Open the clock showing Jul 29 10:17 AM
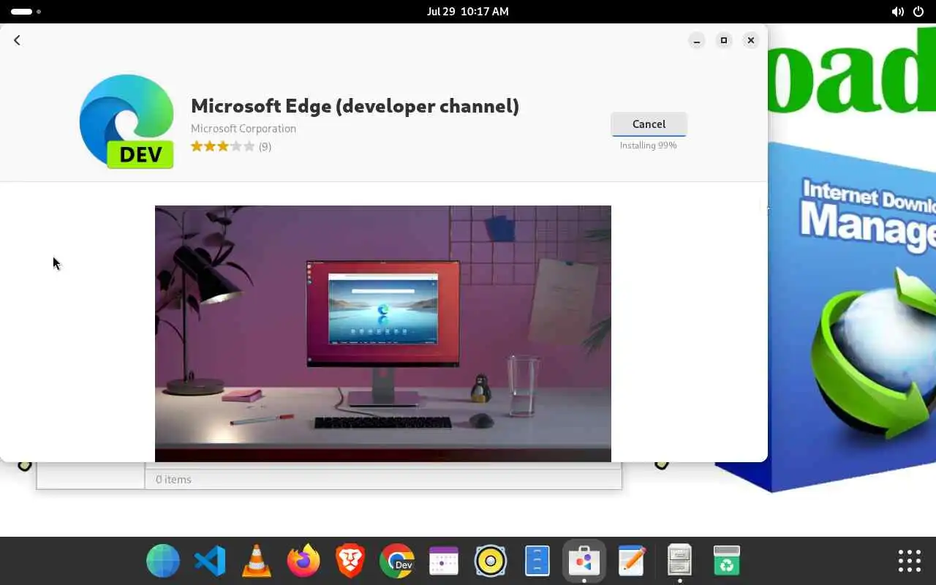936x585 pixels. (x=468, y=12)
